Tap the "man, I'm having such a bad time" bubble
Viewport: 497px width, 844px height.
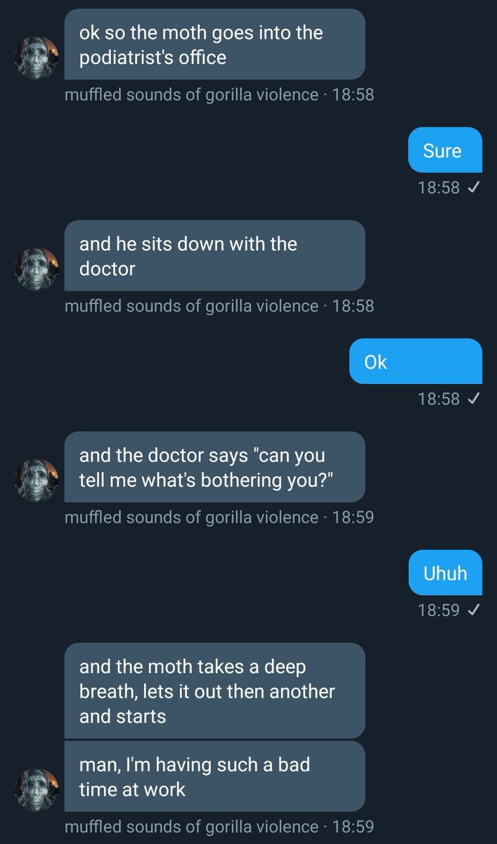[x=214, y=776]
